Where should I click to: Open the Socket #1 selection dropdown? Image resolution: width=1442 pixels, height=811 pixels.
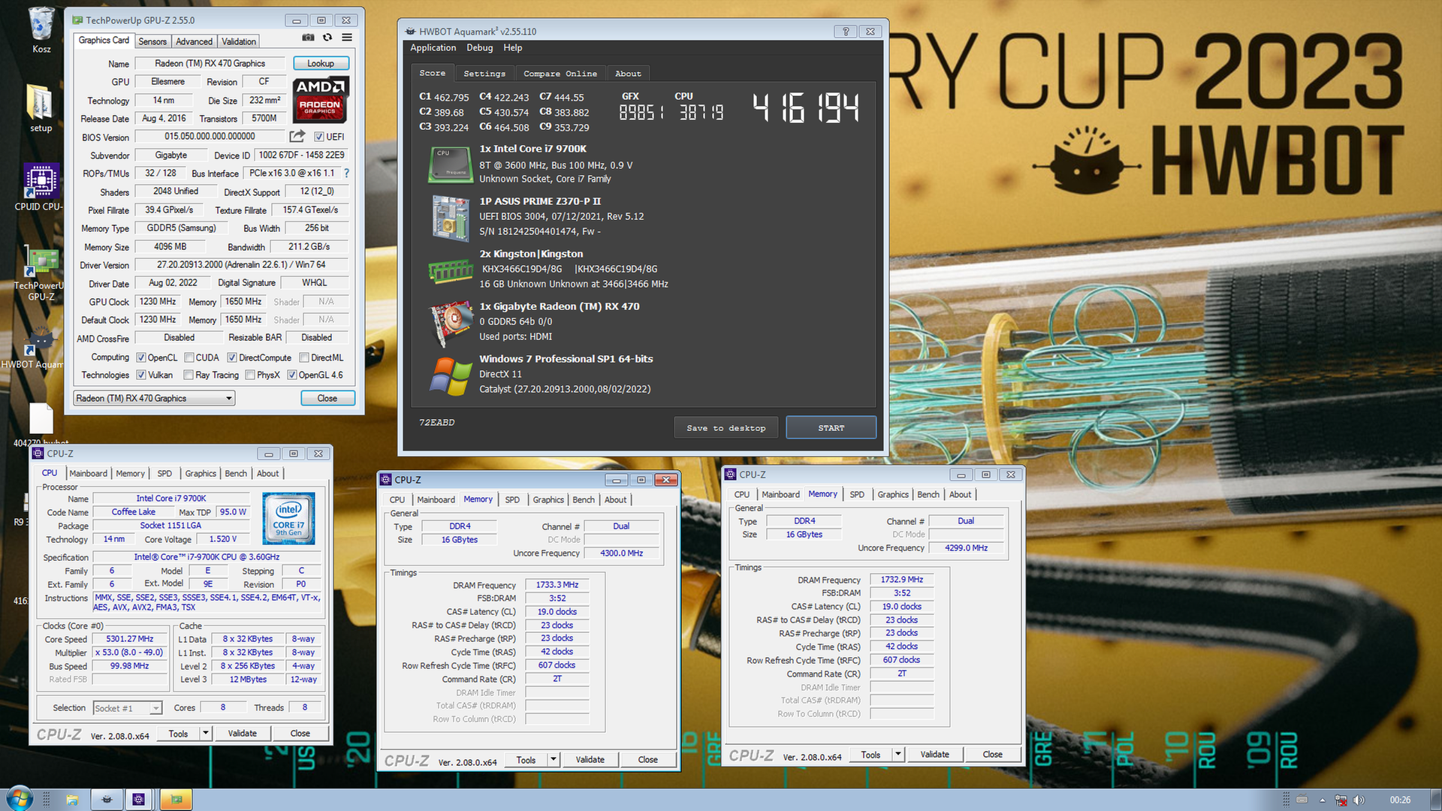tap(128, 708)
